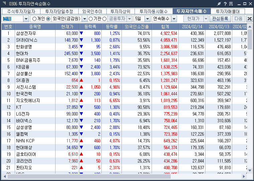The width and height of the screenshot is (254, 181).
Task: Click down arrow icon for 삼성전자우
Action: [81, 33]
